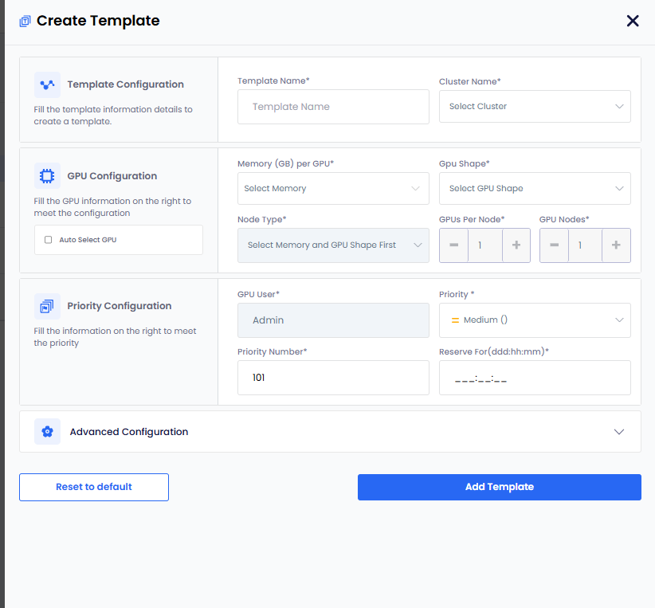Image resolution: width=655 pixels, height=608 pixels.
Task: Click the GPU Configuration chip icon
Action: (x=47, y=176)
